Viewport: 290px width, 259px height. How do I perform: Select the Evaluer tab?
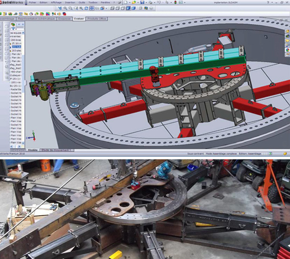(x=79, y=19)
